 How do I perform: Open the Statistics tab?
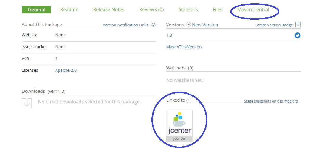pos(188,9)
